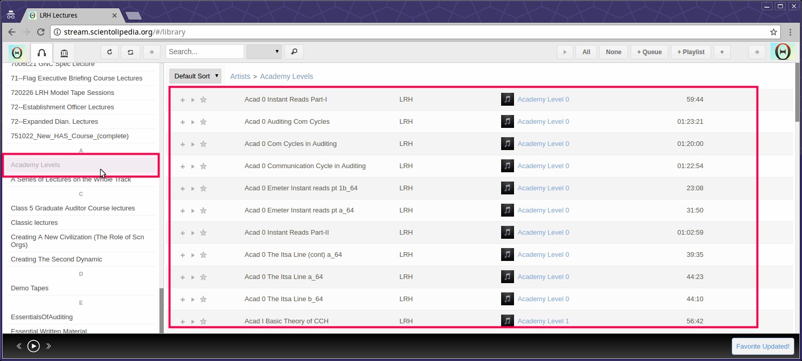The height and width of the screenshot is (361, 802).
Task: Open the Chrome three-dot menu
Action: (x=790, y=32)
